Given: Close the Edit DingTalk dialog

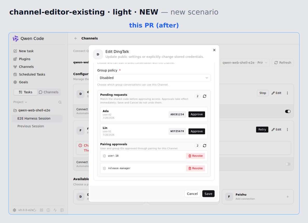Looking at the screenshot, I should click(x=214, y=50).
